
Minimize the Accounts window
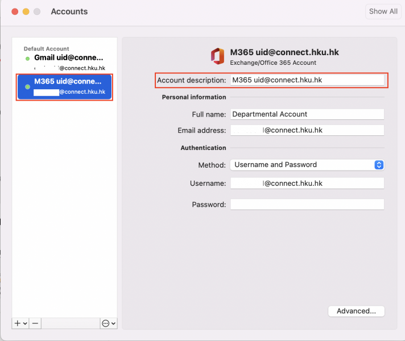26,11
